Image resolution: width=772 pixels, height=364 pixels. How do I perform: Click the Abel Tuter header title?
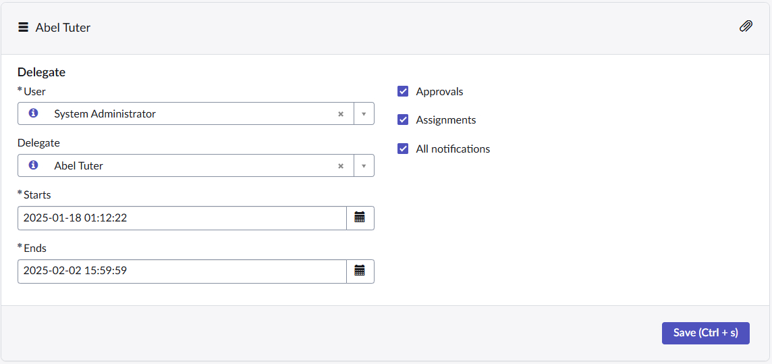point(63,28)
